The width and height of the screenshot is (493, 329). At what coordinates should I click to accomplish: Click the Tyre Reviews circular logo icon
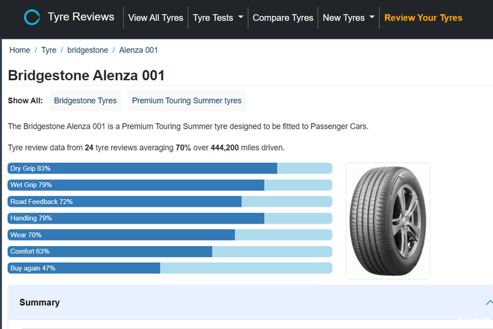point(32,18)
